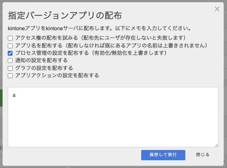Click the アプリアクションの設定を配布する label text

click(57, 76)
